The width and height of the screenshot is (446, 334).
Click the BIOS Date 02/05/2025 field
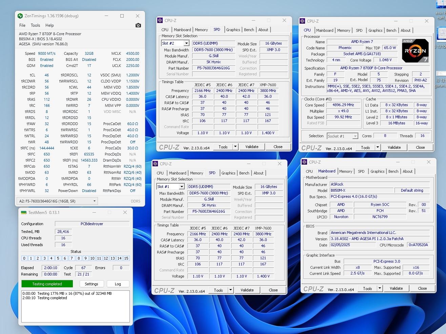click(353, 245)
